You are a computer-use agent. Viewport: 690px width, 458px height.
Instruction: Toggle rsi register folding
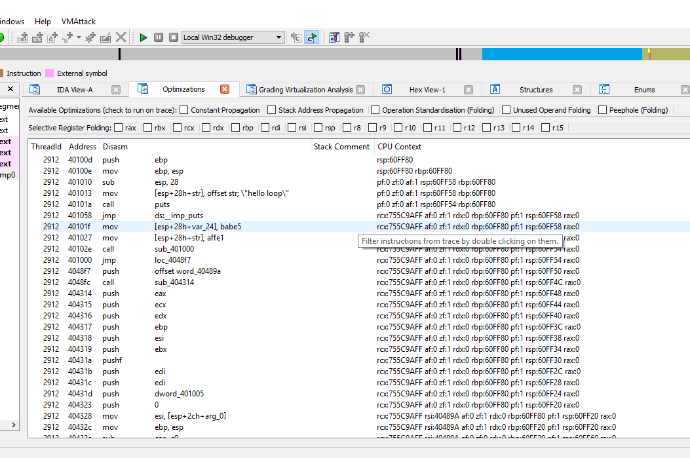(x=292, y=128)
